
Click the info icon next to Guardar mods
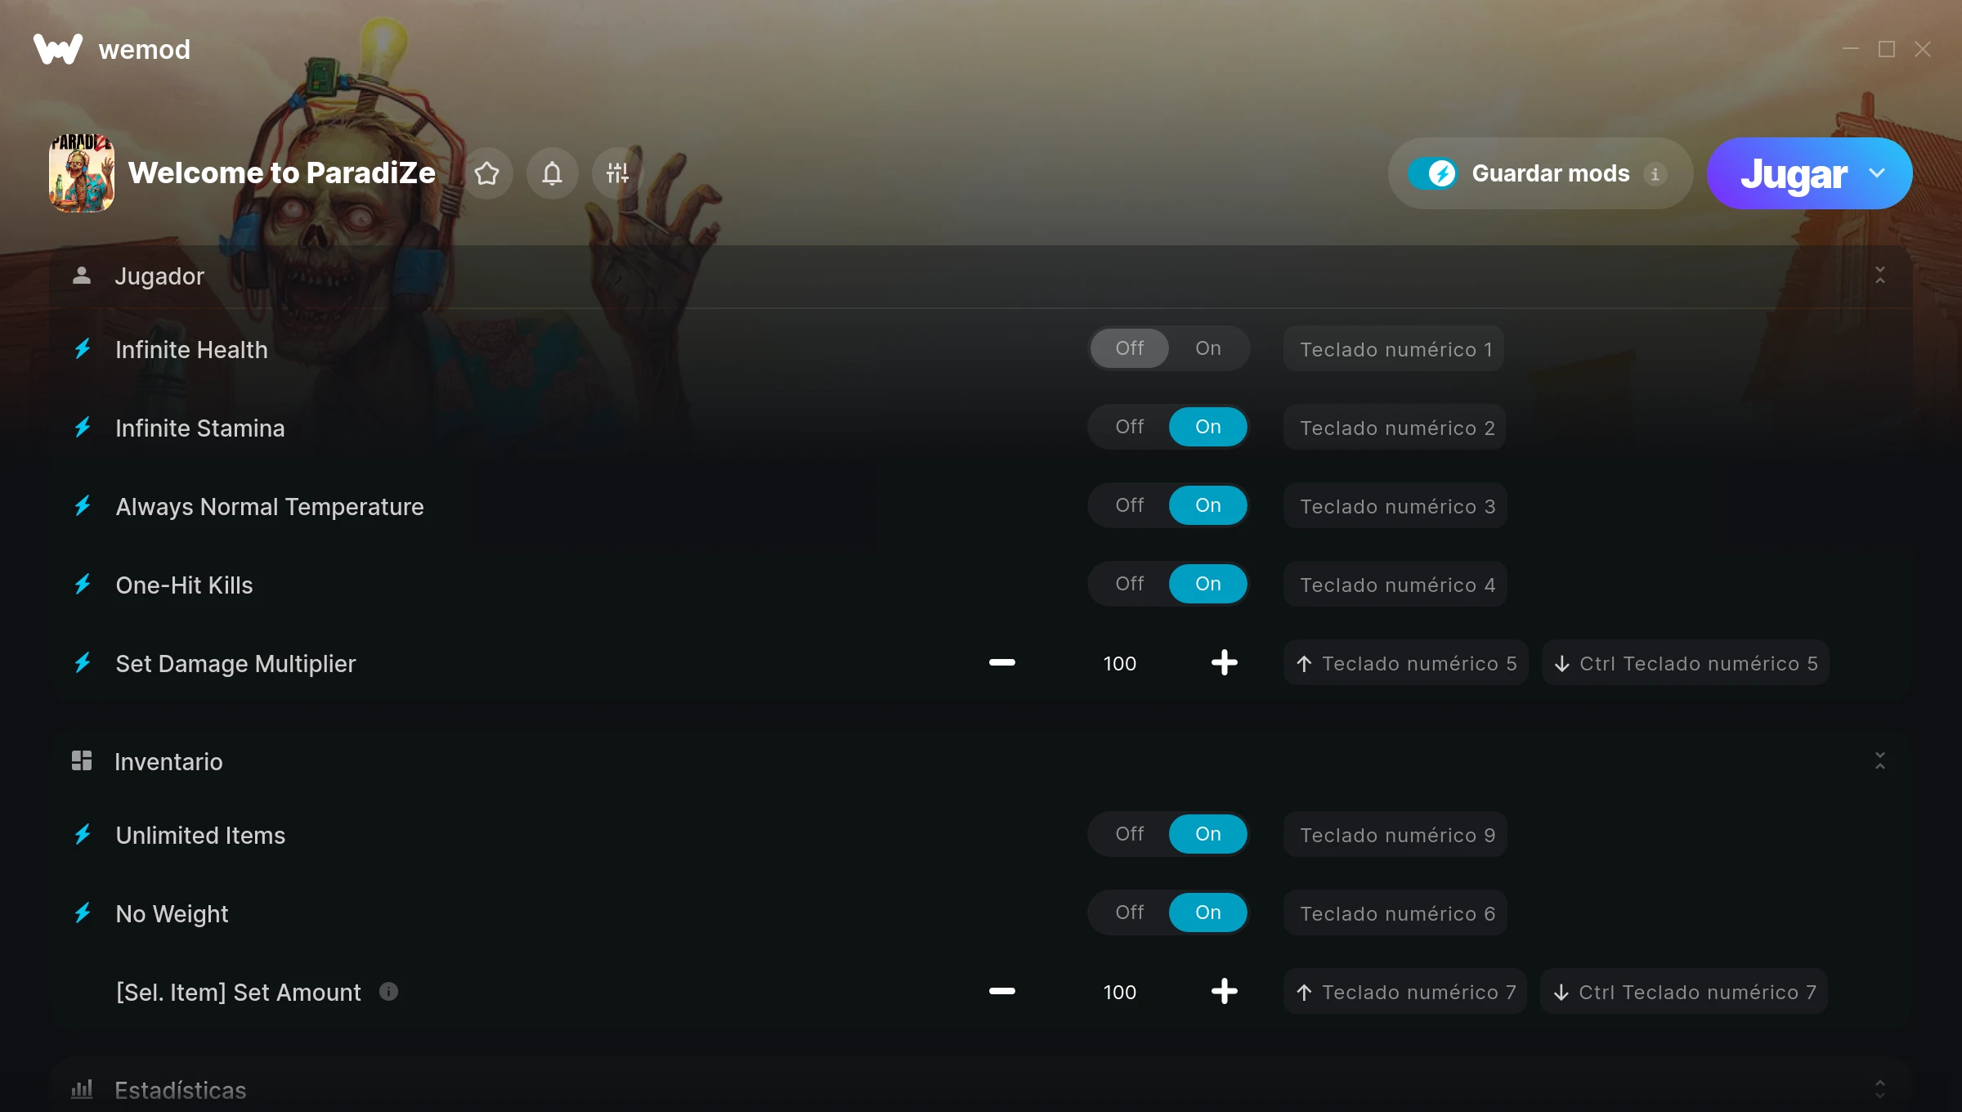(x=1655, y=174)
